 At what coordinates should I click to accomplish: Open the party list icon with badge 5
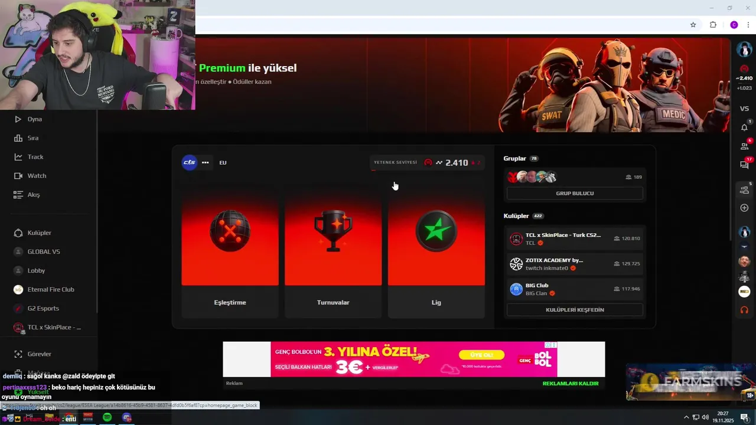coord(744,189)
